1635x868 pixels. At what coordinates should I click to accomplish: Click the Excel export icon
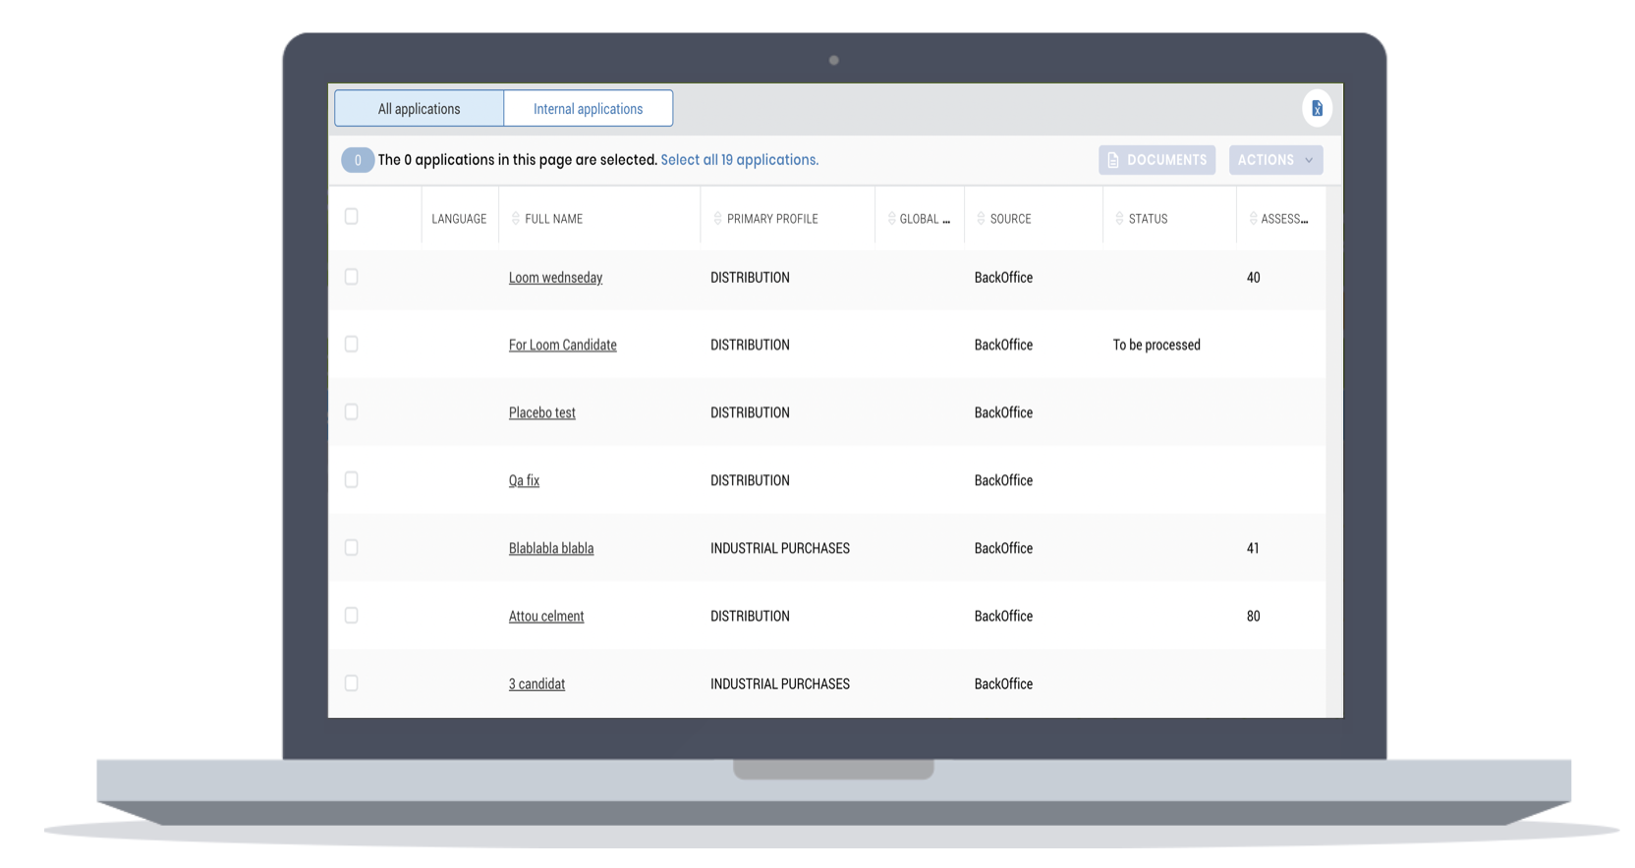pos(1317,109)
